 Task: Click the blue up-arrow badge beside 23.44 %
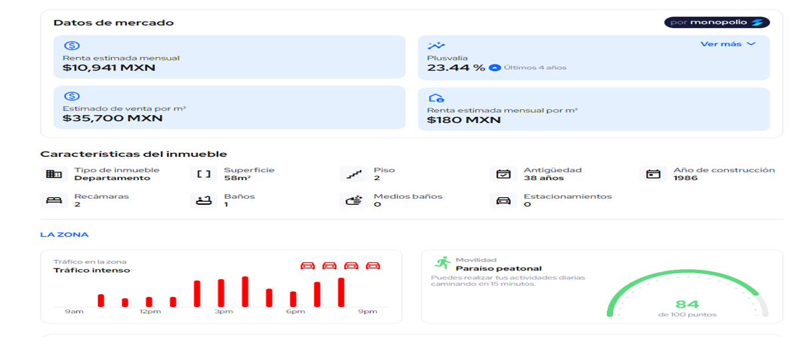(x=495, y=68)
